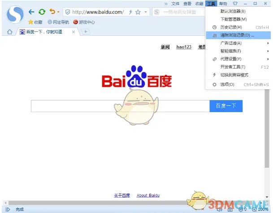Bookmark page with the star icon
273x213 pixels.
click(x=138, y=12)
